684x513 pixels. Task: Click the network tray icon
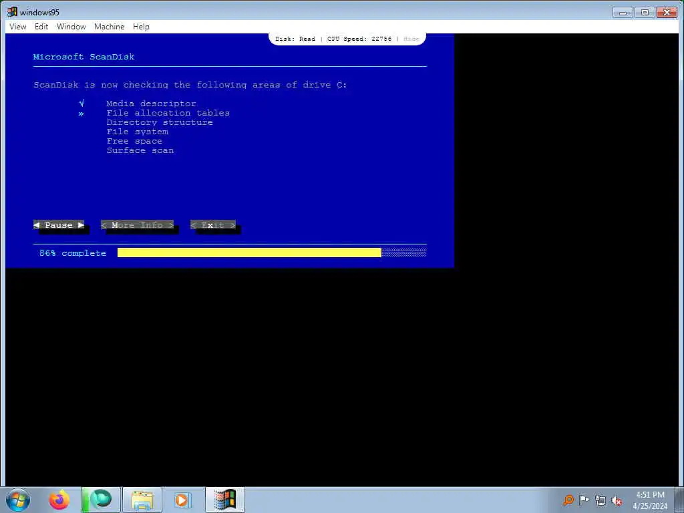601,500
